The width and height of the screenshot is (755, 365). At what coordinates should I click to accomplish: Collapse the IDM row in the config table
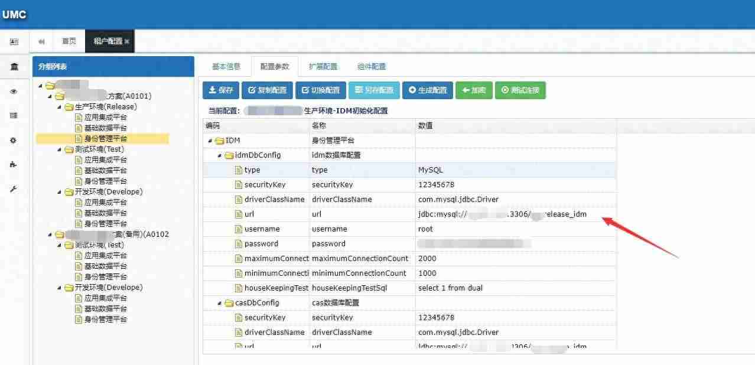click(210, 141)
